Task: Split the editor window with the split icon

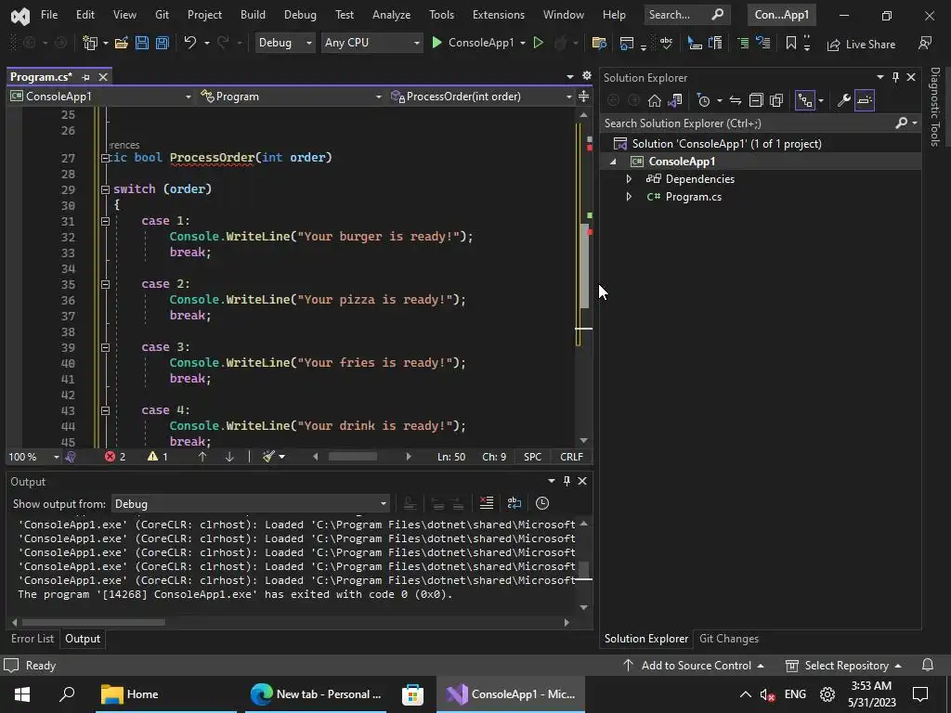Action: [583, 97]
